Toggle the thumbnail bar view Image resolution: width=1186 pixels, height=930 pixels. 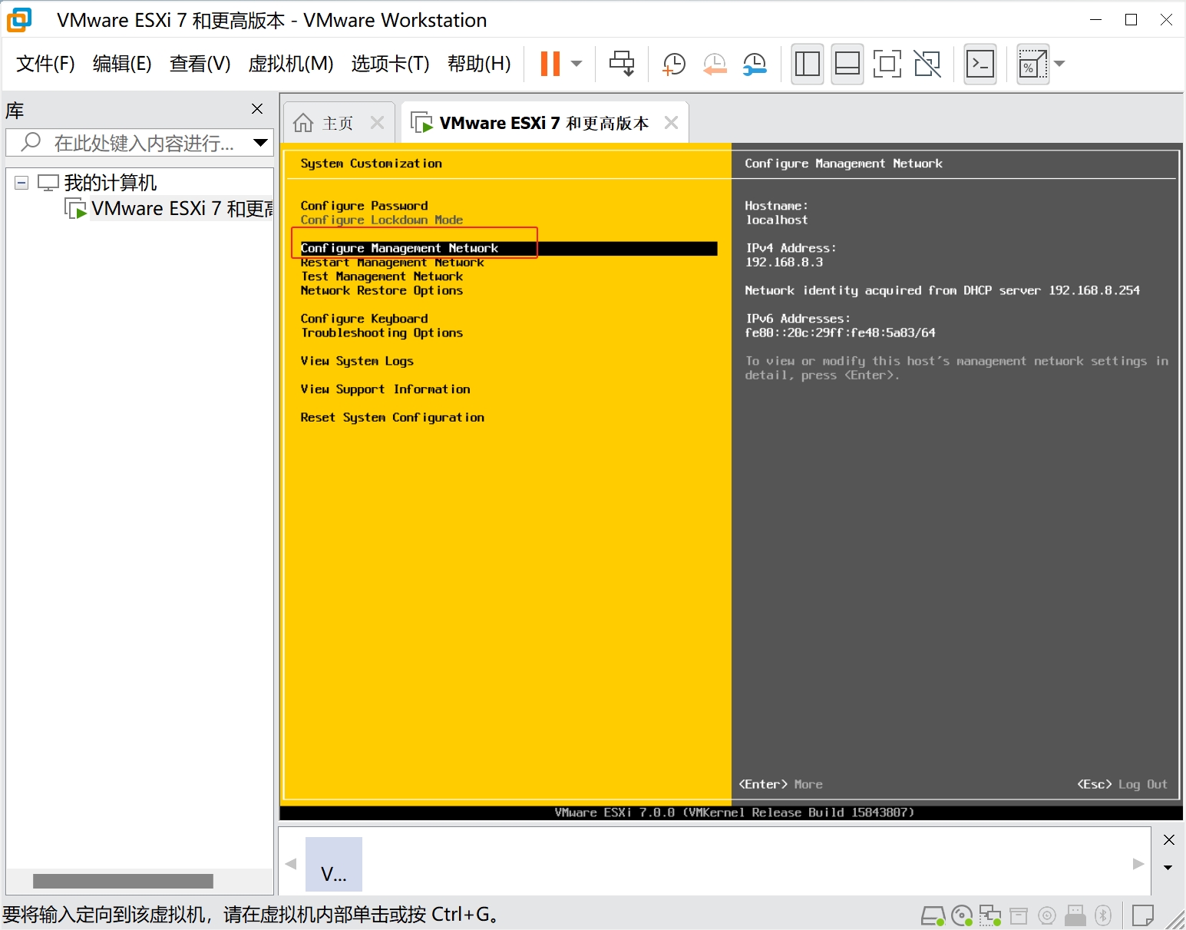click(847, 64)
